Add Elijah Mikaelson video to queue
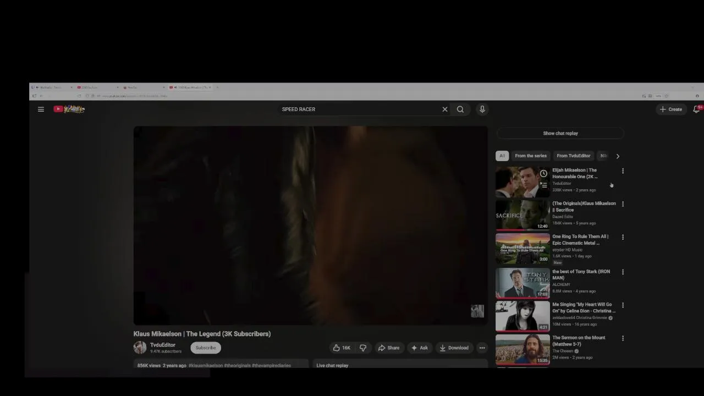 tap(543, 185)
